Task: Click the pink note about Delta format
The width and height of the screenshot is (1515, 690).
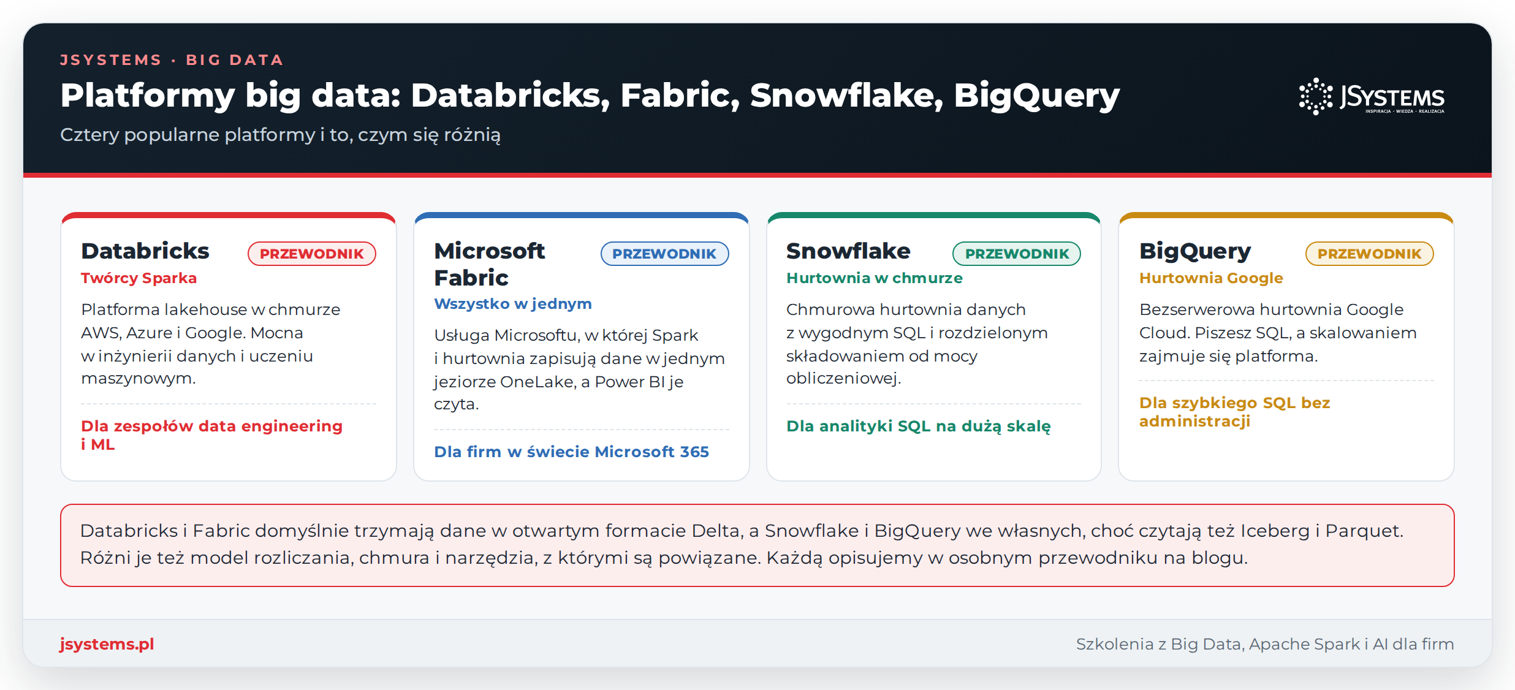Action: pyautogui.click(x=757, y=545)
